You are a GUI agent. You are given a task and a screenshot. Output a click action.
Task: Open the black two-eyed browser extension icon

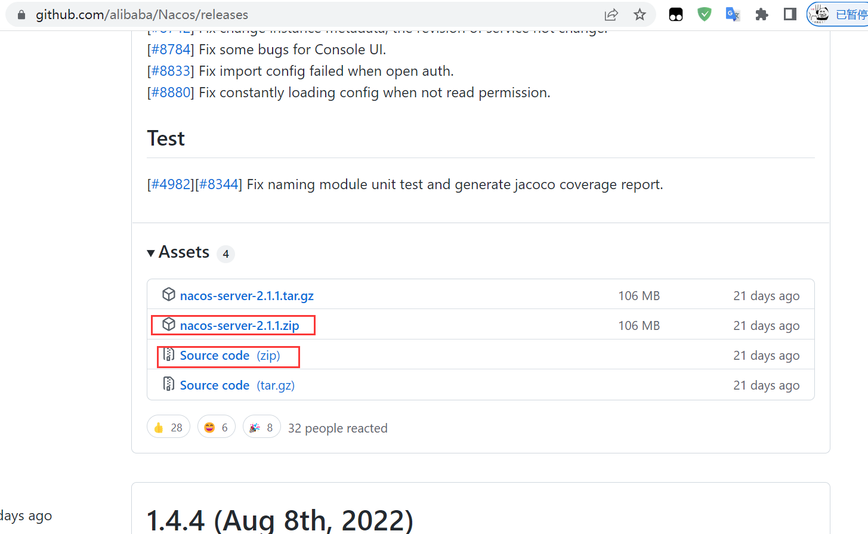pos(676,15)
